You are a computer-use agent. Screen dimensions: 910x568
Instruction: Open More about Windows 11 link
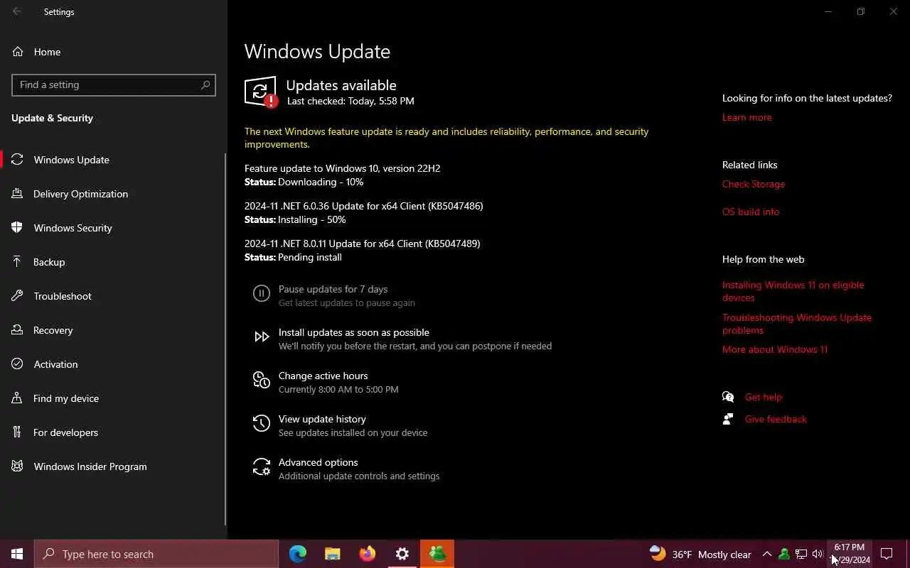click(x=775, y=349)
